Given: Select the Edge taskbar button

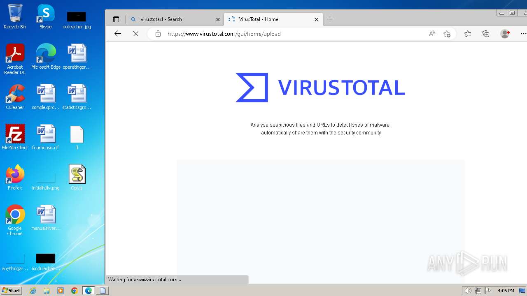Looking at the screenshot, I should (89, 291).
